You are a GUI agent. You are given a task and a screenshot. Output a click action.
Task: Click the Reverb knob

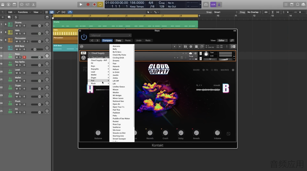pyautogui.click(x=196, y=133)
